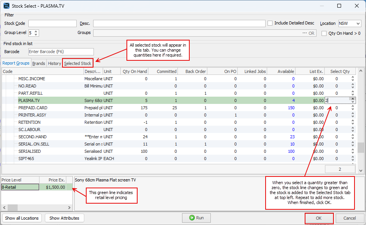This screenshot has height=225, width=366.
Task: Select the SECOND.HAND stock row
Action: click(x=179, y=137)
